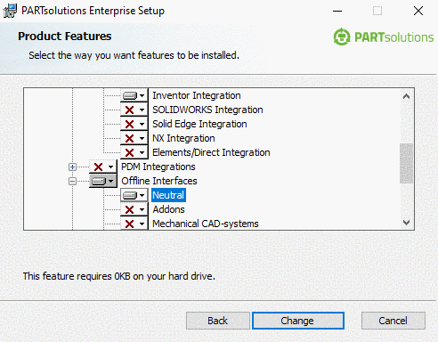Screen dimensions: 438x342
Task: Open Solid Edge Integration feature state dropdown
Action: pyautogui.click(x=134, y=124)
